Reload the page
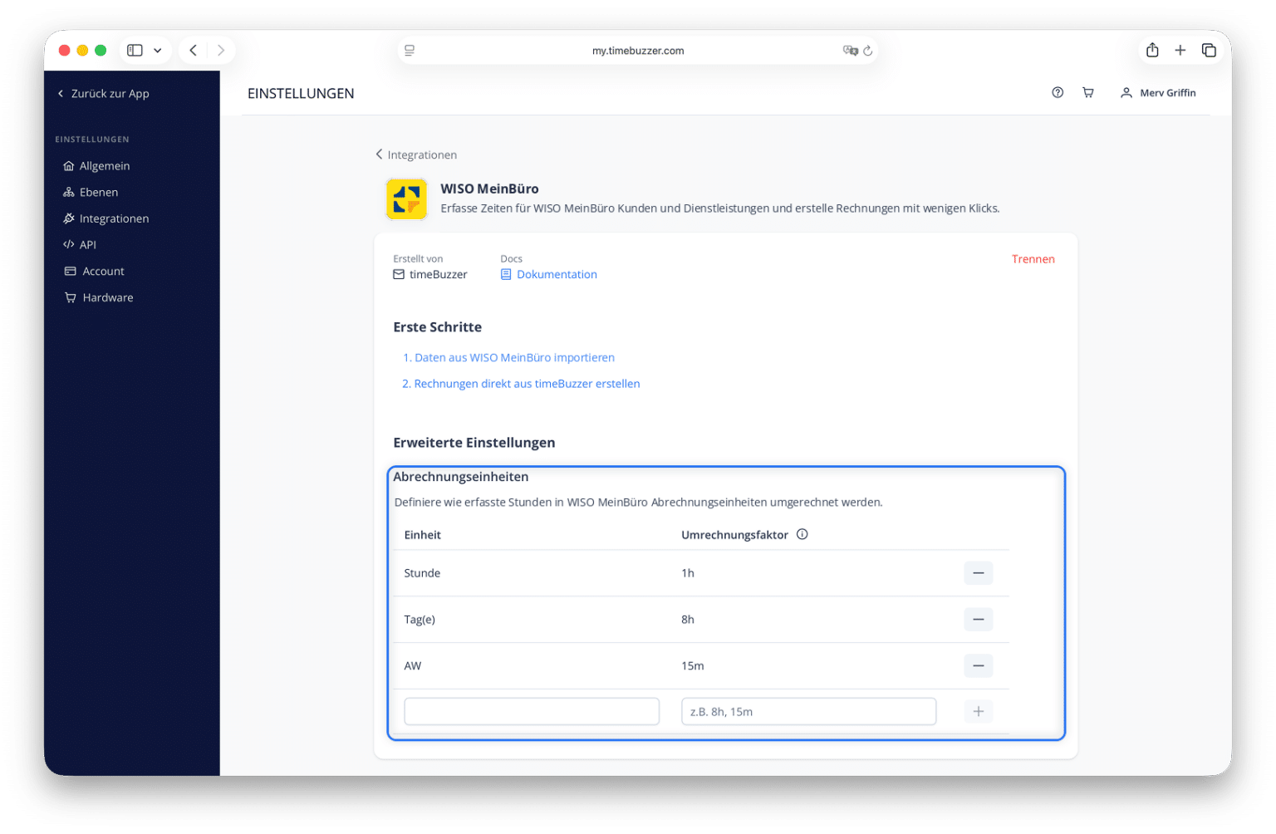The image size is (1276, 834). point(868,51)
